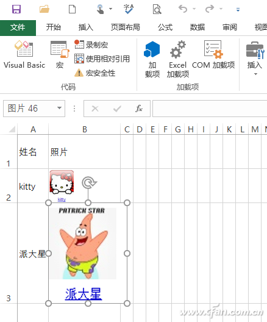267x322 pixels.
Task: Switch to the 公式 tab
Action: click(165, 27)
